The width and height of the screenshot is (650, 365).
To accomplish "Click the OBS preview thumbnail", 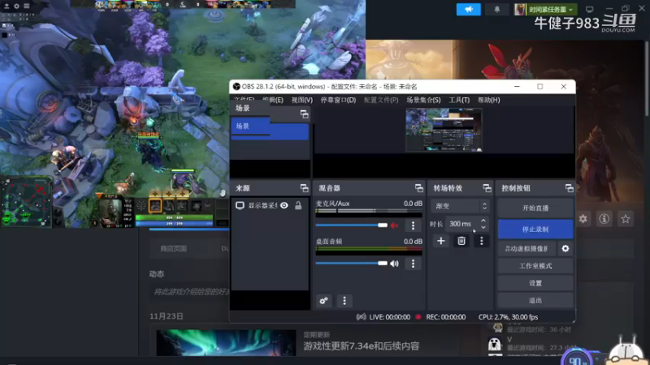I will 444,130.
